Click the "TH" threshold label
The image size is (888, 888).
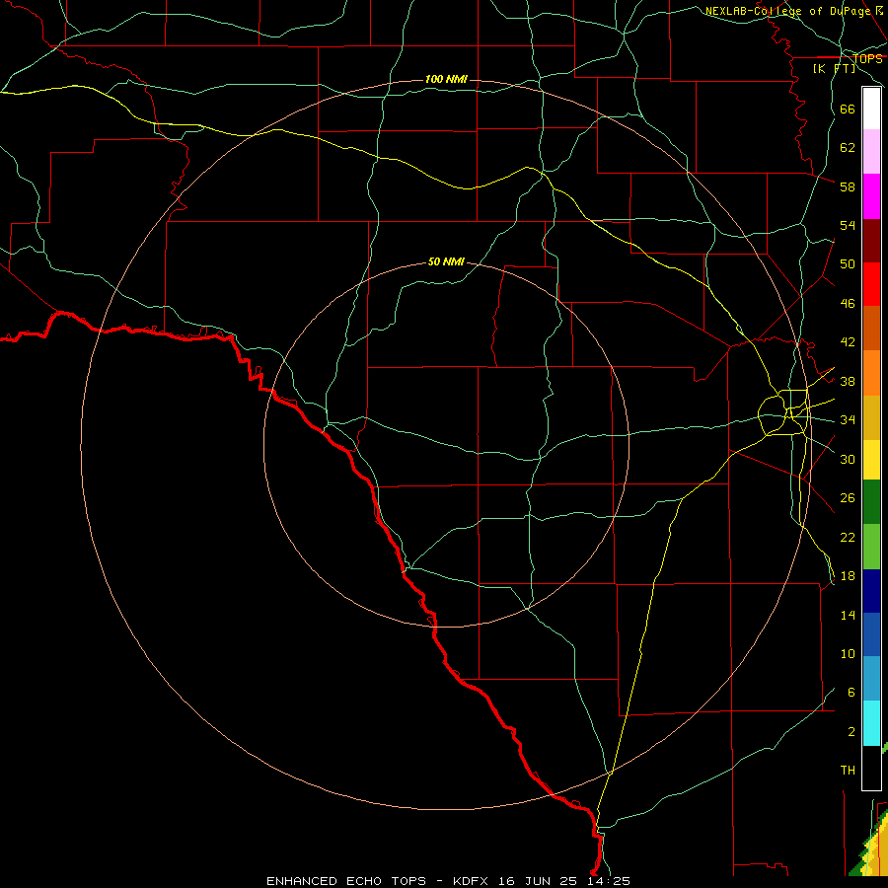point(848,771)
